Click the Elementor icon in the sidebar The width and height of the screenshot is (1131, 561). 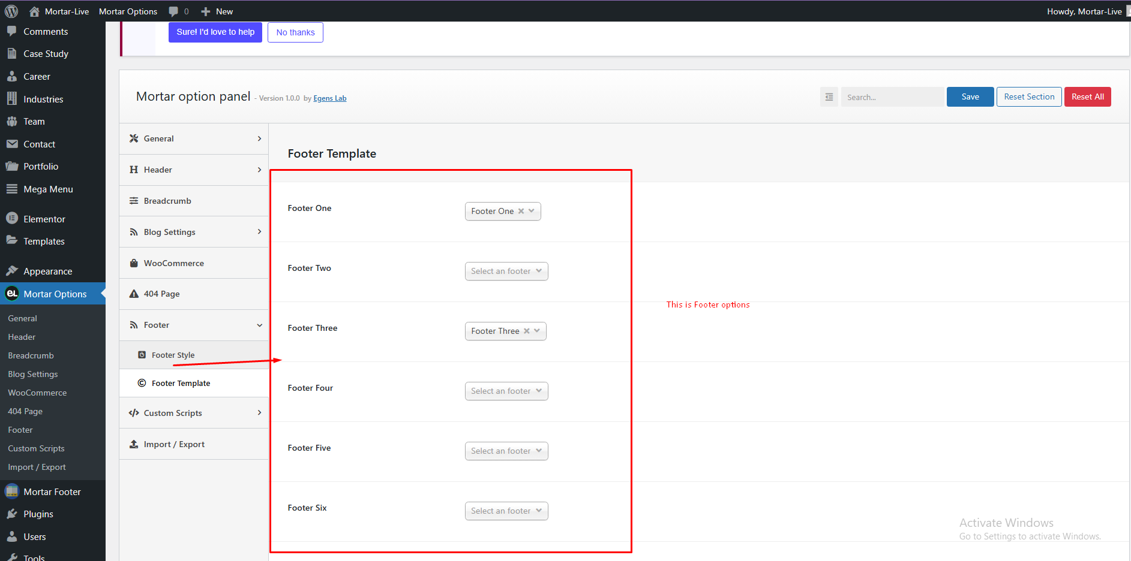pyautogui.click(x=12, y=219)
